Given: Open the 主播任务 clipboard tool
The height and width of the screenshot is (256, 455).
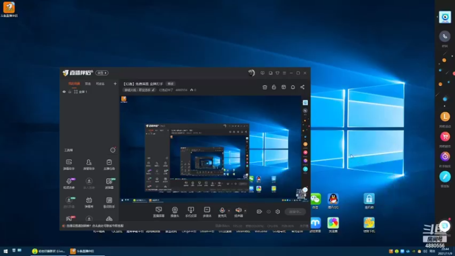Looking at the screenshot, I should click(109, 164).
